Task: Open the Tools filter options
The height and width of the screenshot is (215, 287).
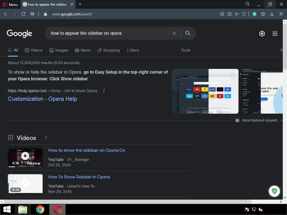Action: pyautogui.click(x=186, y=50)
